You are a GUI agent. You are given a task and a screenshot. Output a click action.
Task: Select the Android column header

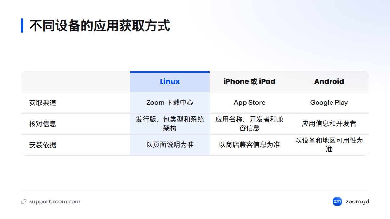(329, 82)
